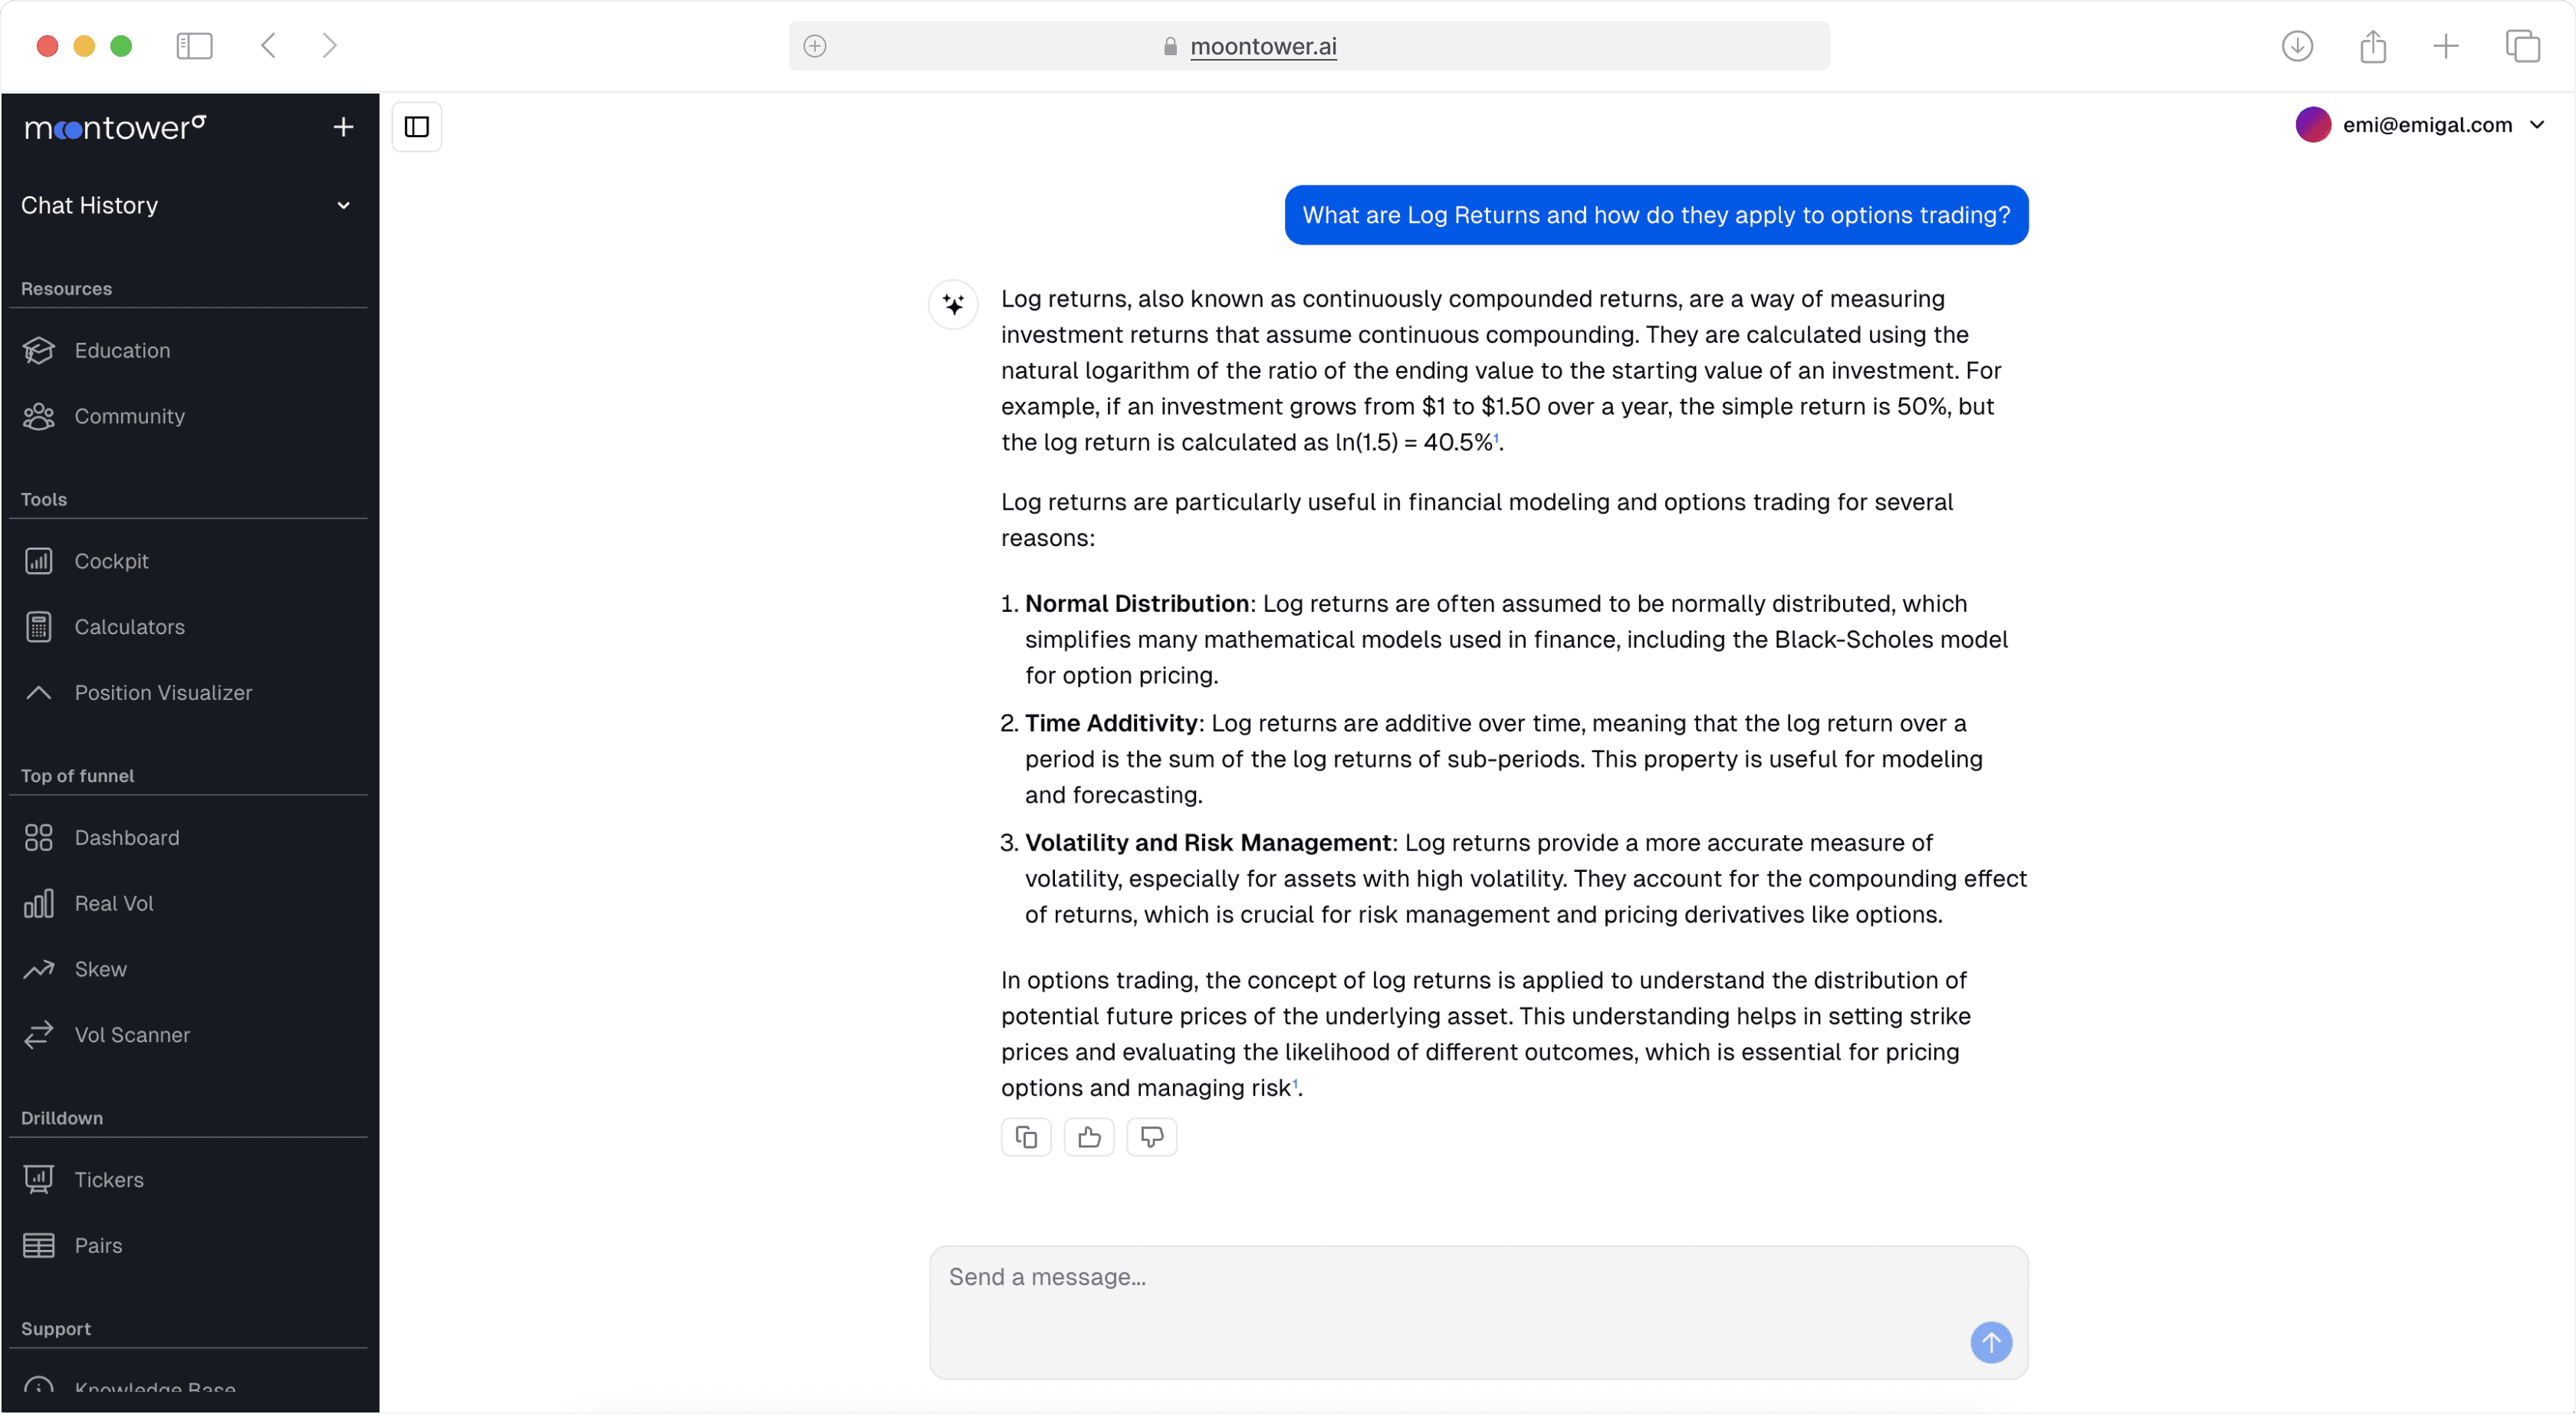Viewport: 2576px width, 1414px height.
Task: Expand the Drilldown section
Action: (61, 1118)
